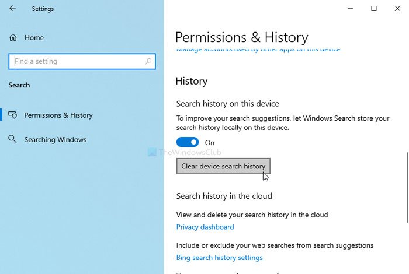Click the magnifier icon in search box
Image resolution: width=409 pixels, height=274 pixels.
[x=148, y=61]
